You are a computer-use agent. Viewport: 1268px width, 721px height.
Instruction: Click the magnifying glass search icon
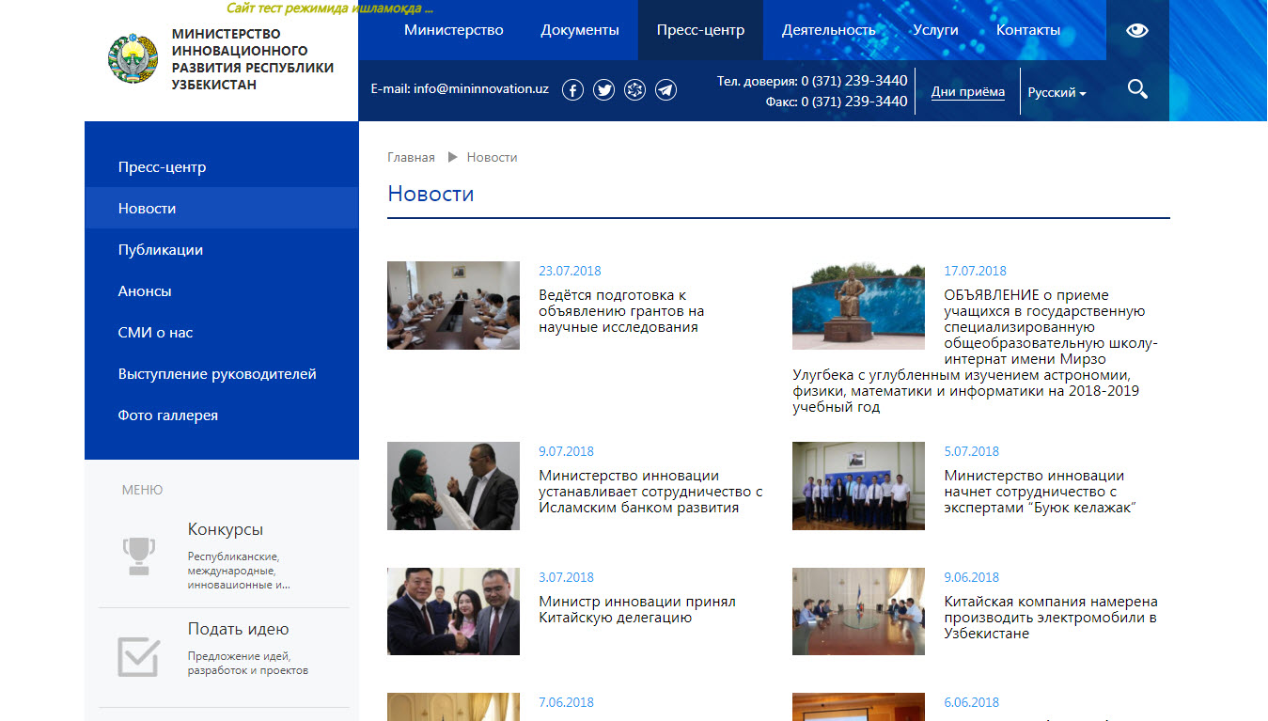1137,90
